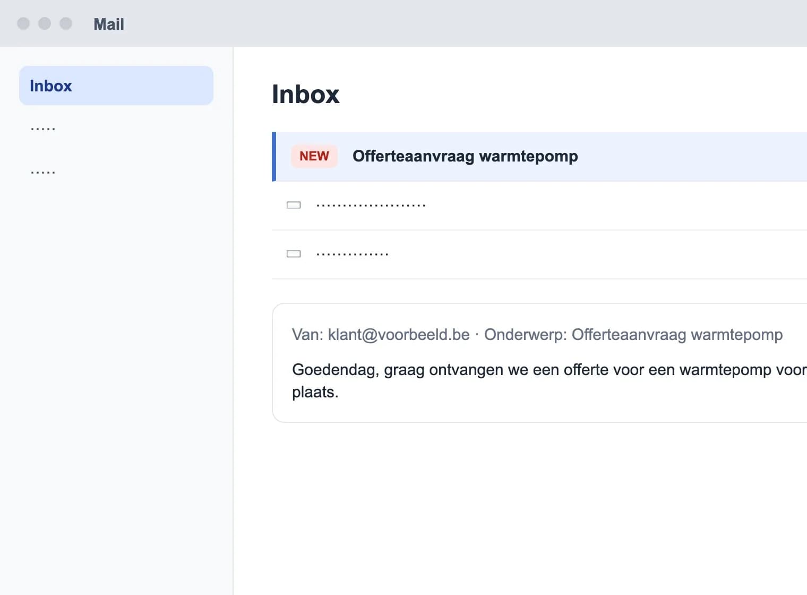The image size is (807, 595).
Task: Open the Offerteaanvraag warmtepomp message row
Action: [x=539, y=156]
